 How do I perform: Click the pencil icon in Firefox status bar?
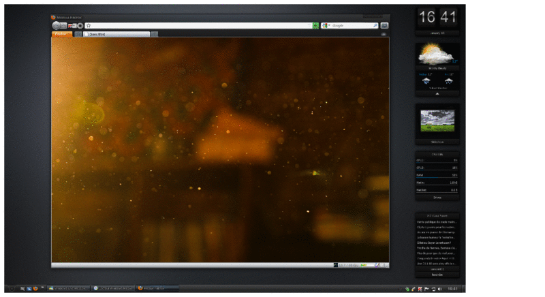378,266
